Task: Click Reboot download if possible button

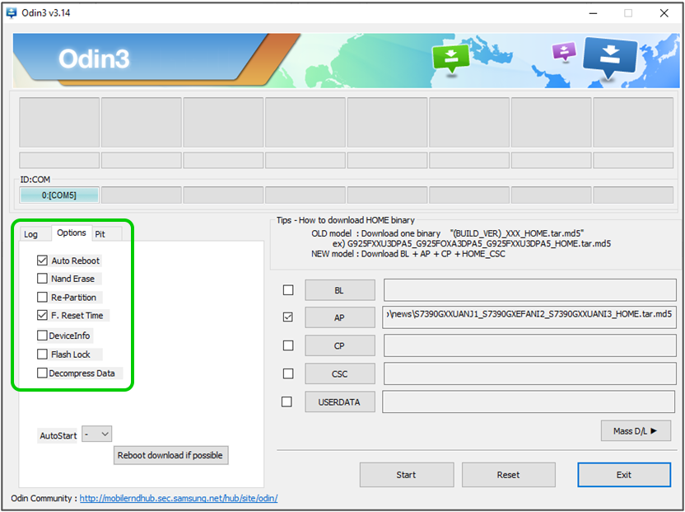Action: [170, 455]
